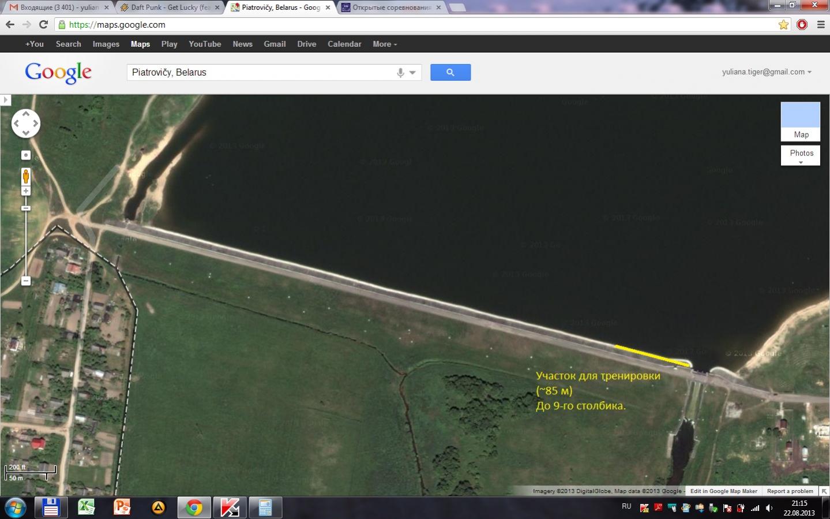The width and height of the screenshot is (830, 519).
Task: Click Edit in Google Map Maker
Action: pos(723,491)
